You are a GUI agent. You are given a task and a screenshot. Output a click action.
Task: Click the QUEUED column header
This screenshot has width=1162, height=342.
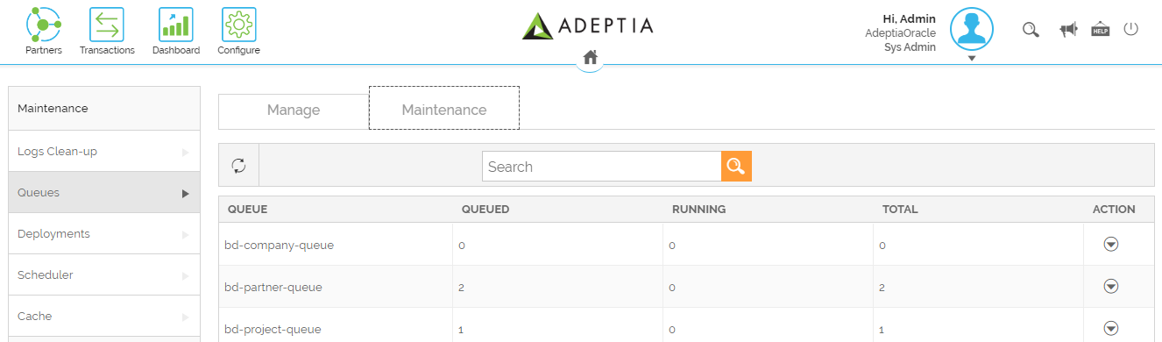click(485, 210)
